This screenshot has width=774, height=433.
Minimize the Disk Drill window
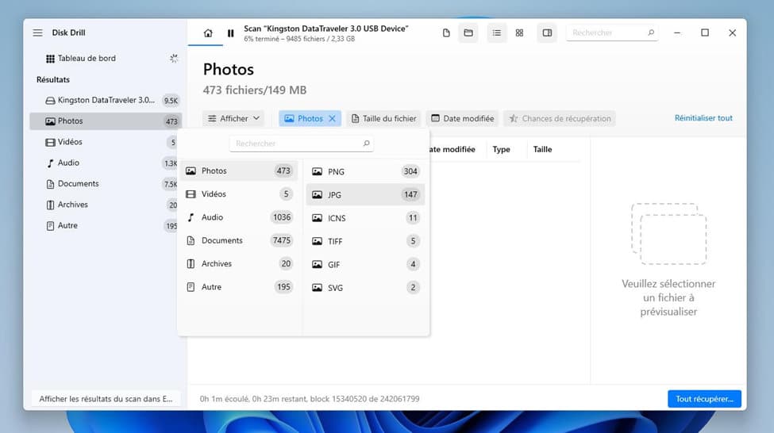[x=677, y=33]
